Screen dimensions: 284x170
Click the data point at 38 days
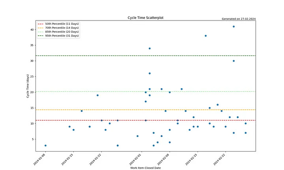[206, 36]
